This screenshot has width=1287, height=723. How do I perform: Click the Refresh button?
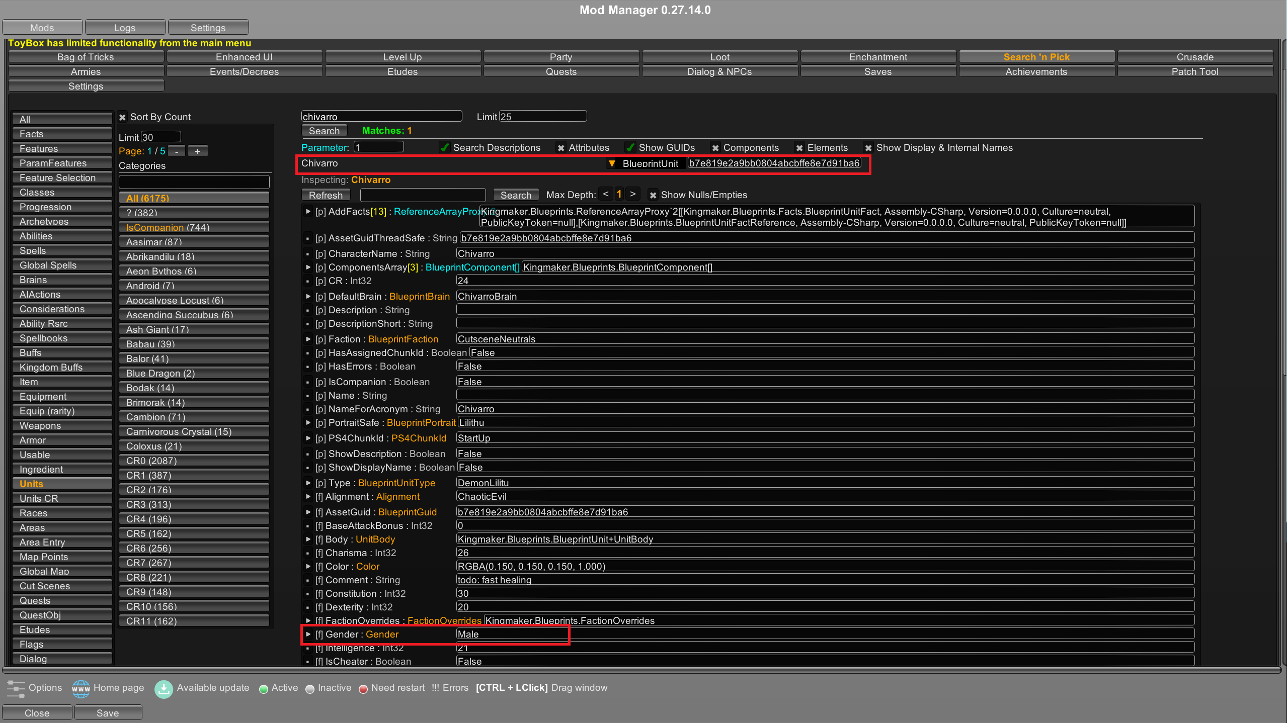326,195
